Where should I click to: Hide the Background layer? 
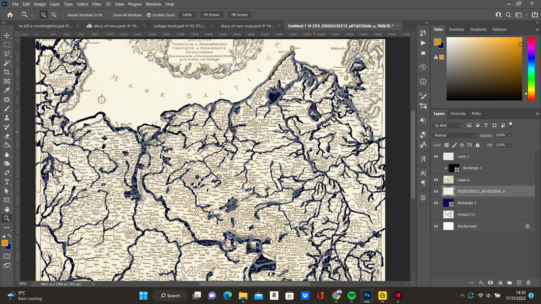tap(436, 226)
